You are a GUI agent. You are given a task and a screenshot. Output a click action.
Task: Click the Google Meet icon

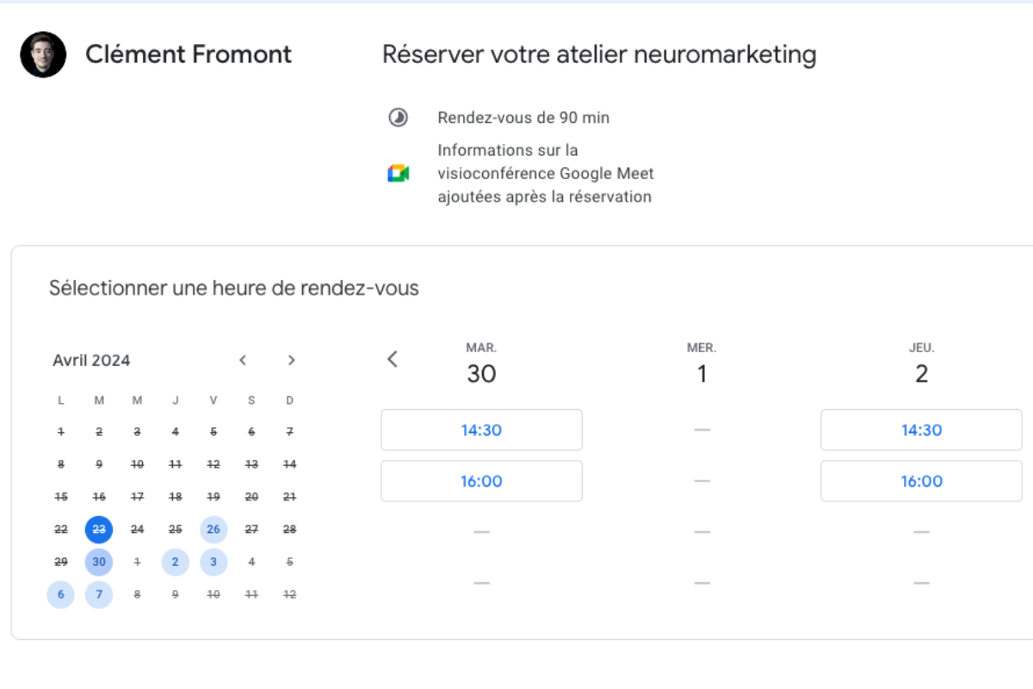[x=398, y=173]
